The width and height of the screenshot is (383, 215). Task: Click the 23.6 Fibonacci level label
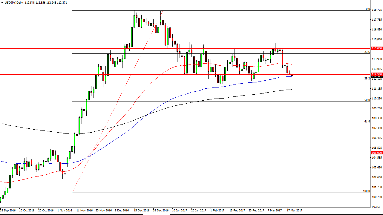pos(367,52)
